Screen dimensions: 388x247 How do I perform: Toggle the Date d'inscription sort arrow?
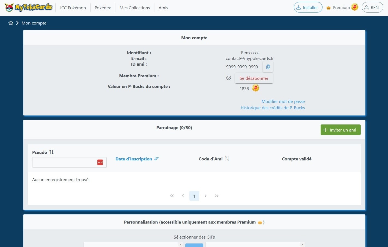point(156,158)
